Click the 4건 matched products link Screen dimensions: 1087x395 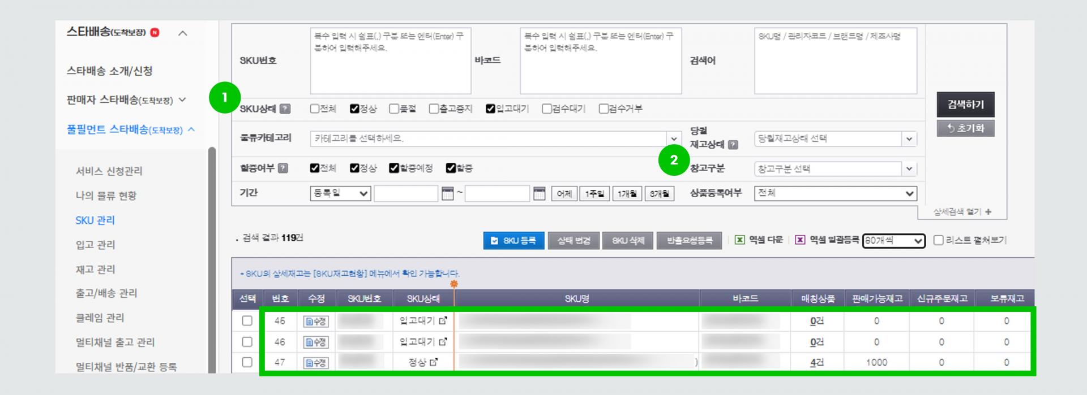(x=816, y=362)
